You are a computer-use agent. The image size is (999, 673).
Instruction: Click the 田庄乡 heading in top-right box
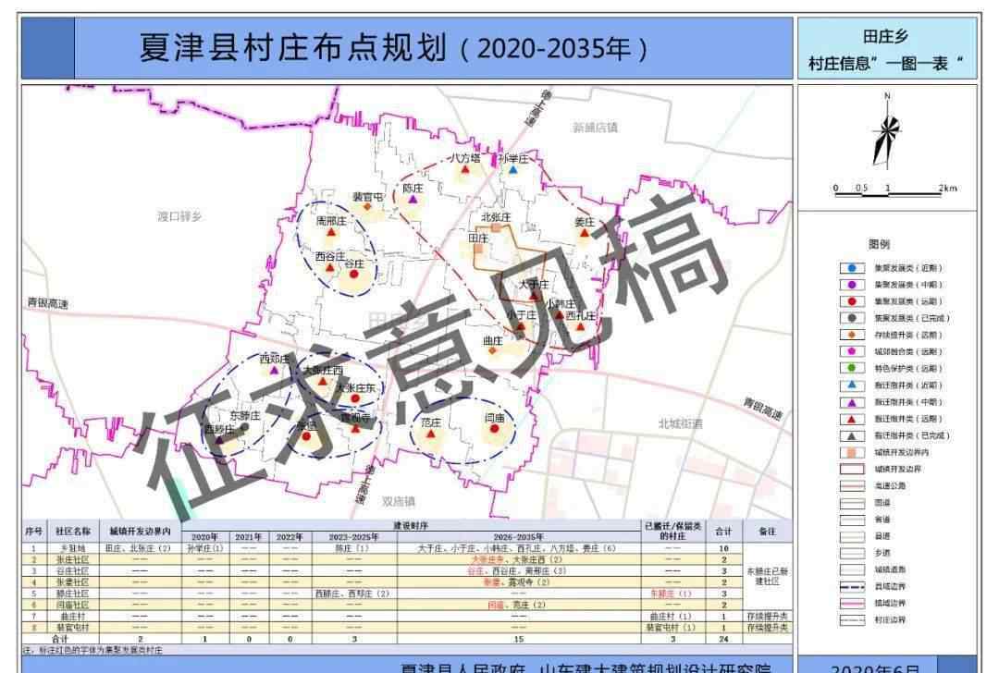click(x=885, y=36)
